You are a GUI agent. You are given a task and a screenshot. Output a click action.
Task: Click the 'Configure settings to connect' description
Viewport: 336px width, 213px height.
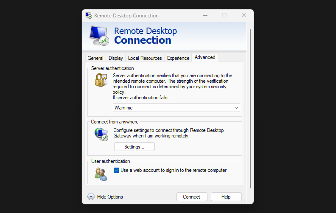168,133
